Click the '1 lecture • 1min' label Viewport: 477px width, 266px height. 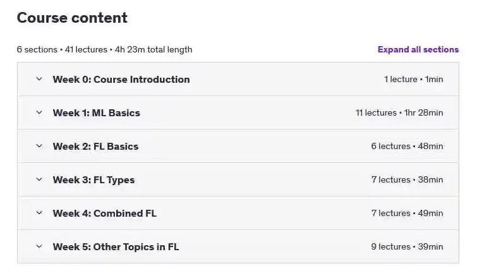point(413,79)
